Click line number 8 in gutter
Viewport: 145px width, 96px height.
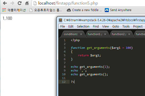pyautogui.click(x=65, y=67)
